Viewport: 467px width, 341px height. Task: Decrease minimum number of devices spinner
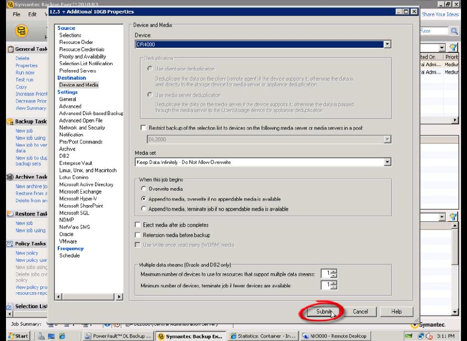click(x=334, y=287)
